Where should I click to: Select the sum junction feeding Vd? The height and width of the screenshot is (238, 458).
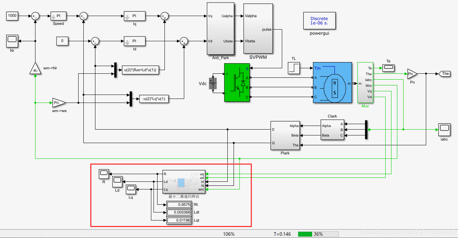pos(184,41)
